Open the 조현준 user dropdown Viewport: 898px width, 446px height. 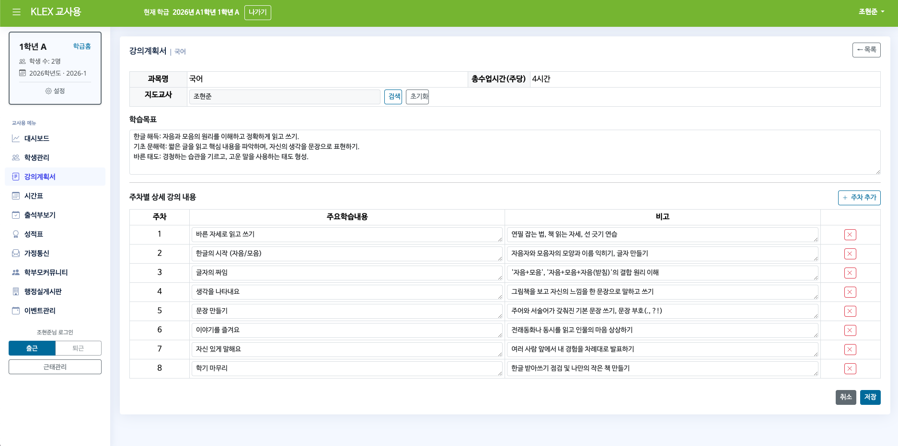871,11
